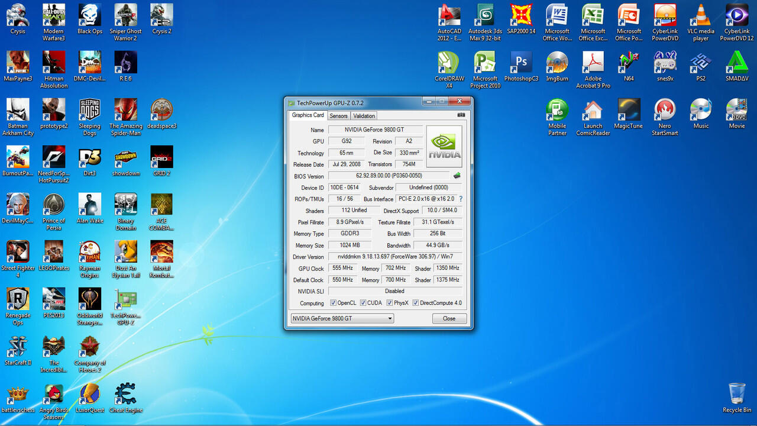Select the ImgBurn desktop icon
Screen dimensions: 757x426
coord(557,66)
